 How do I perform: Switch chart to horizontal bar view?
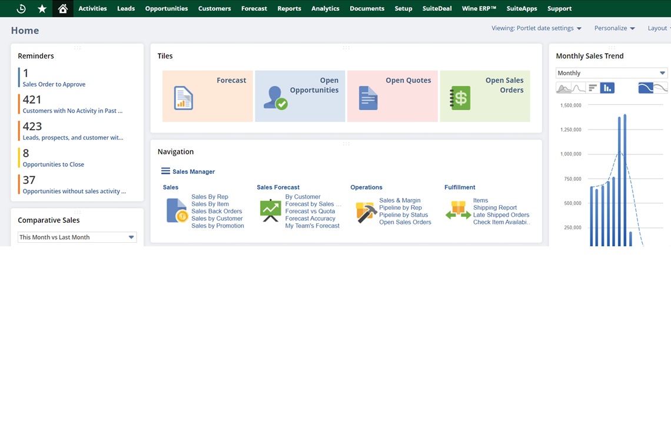593,88
